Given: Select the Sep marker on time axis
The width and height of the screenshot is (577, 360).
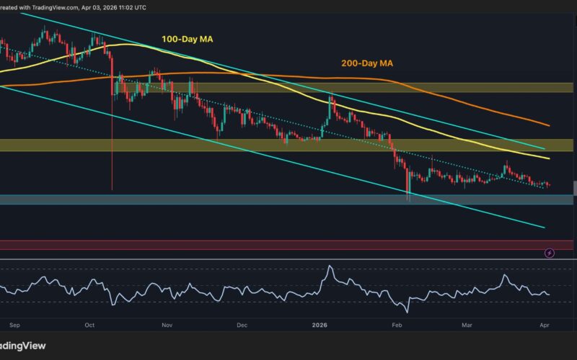Looking at the screenshot, I should tap(12, 325).
